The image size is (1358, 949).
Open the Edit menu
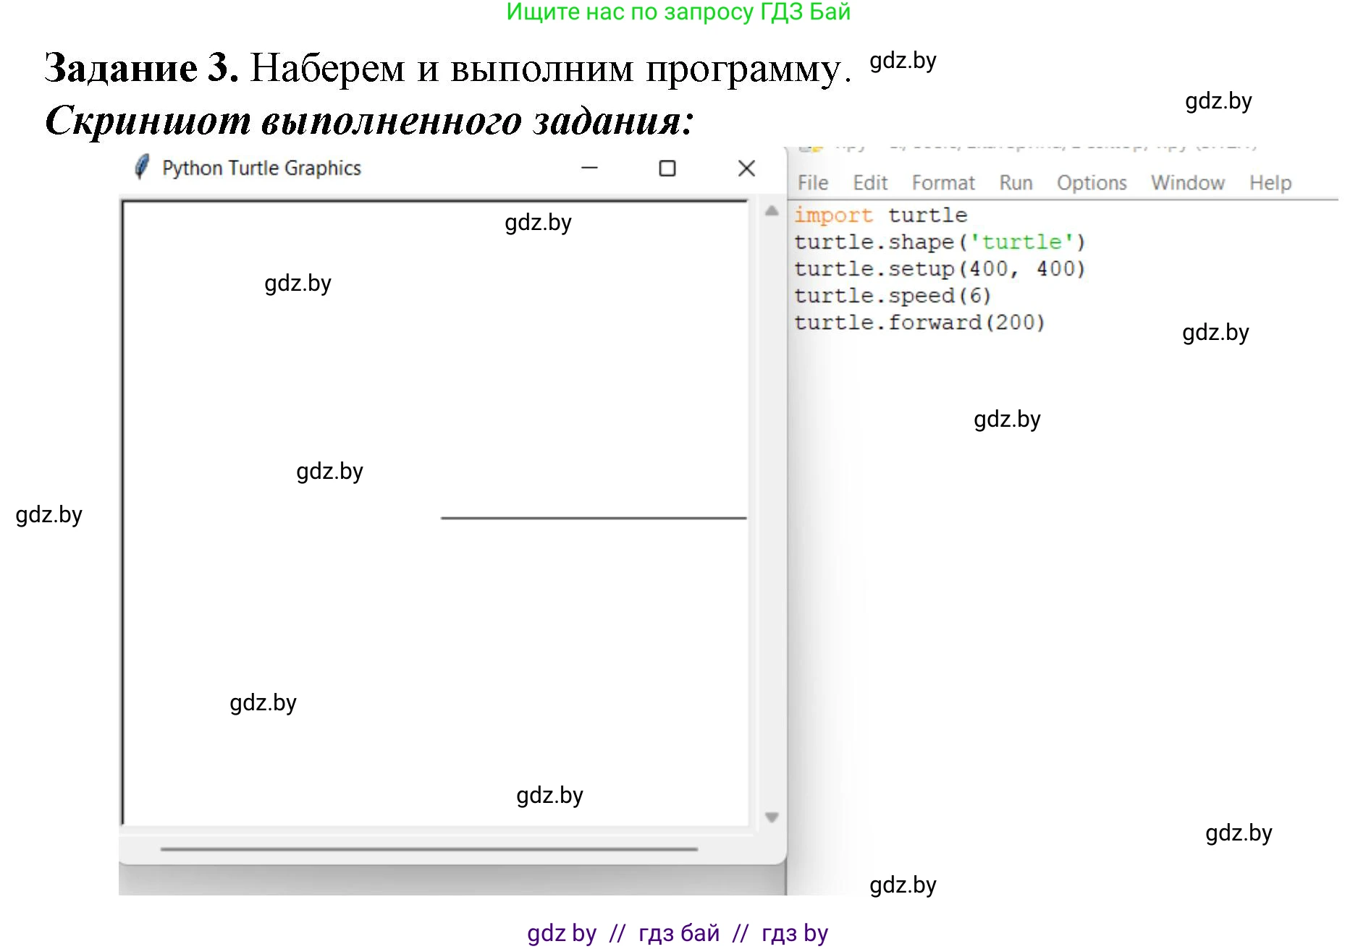[x=869, y=182]
